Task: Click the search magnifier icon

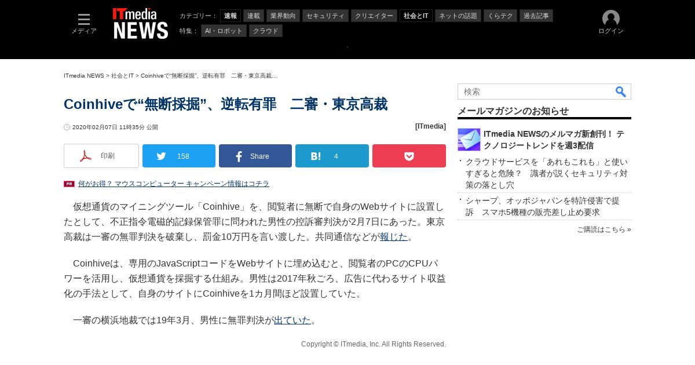Action: 620,92
